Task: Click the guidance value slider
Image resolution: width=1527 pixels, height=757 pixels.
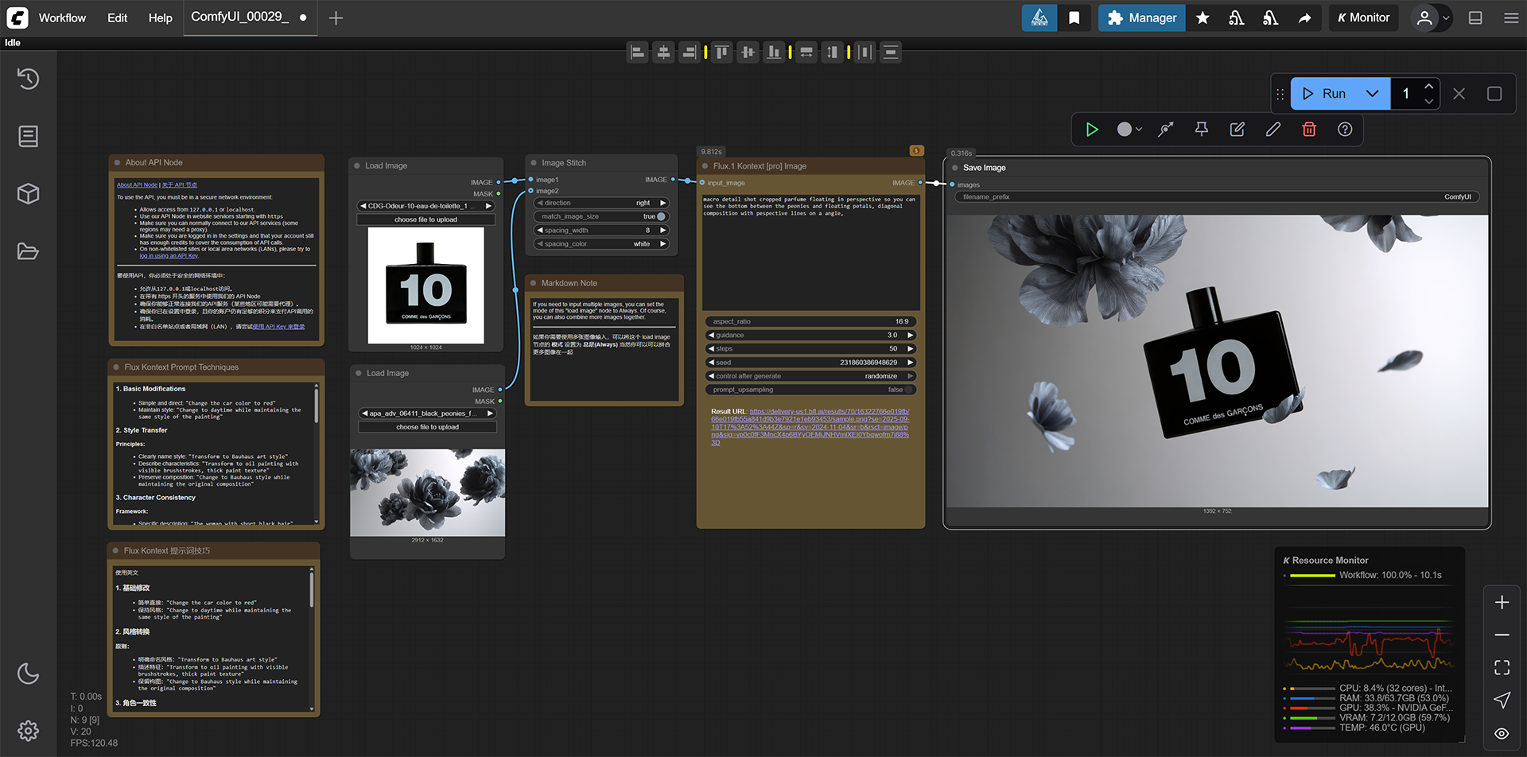Action: pyautogui.click(x=810, y=335)
